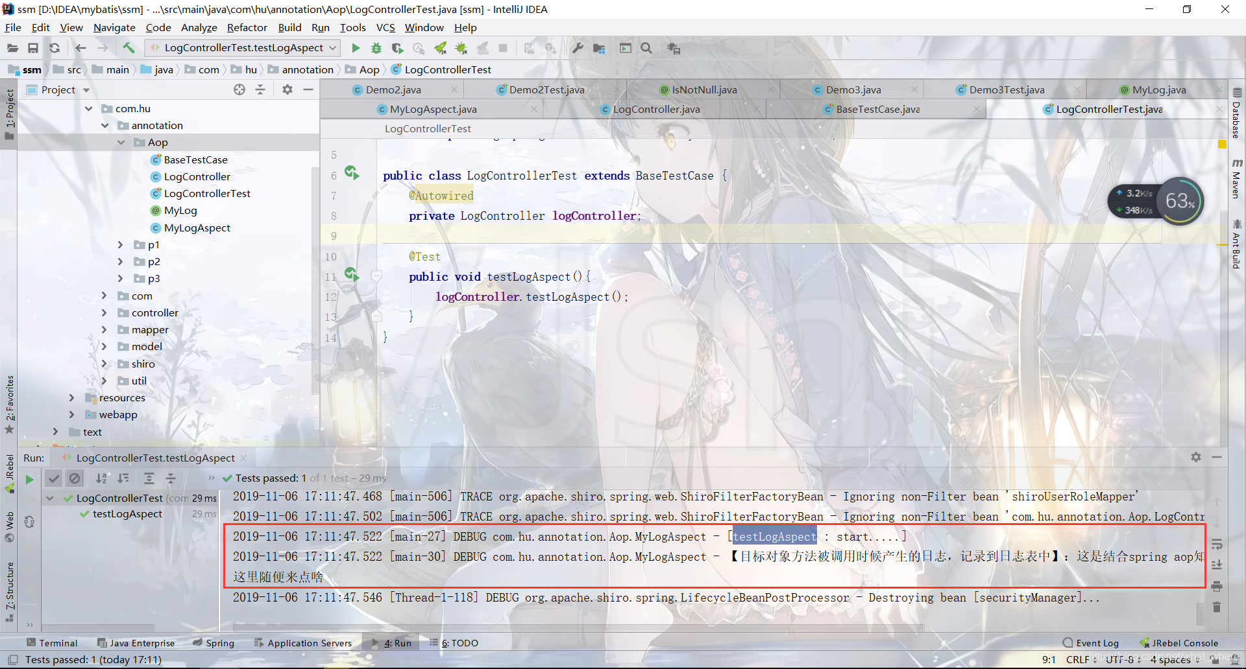
Task: Open Run panel gear settings
Action: tap(1196, 457)
